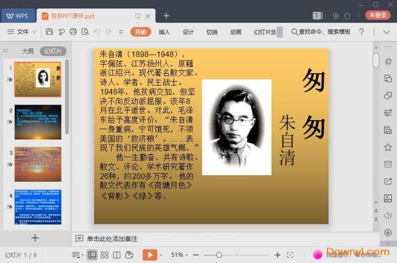Select slide 4 thumbnail

pos(38,207)
